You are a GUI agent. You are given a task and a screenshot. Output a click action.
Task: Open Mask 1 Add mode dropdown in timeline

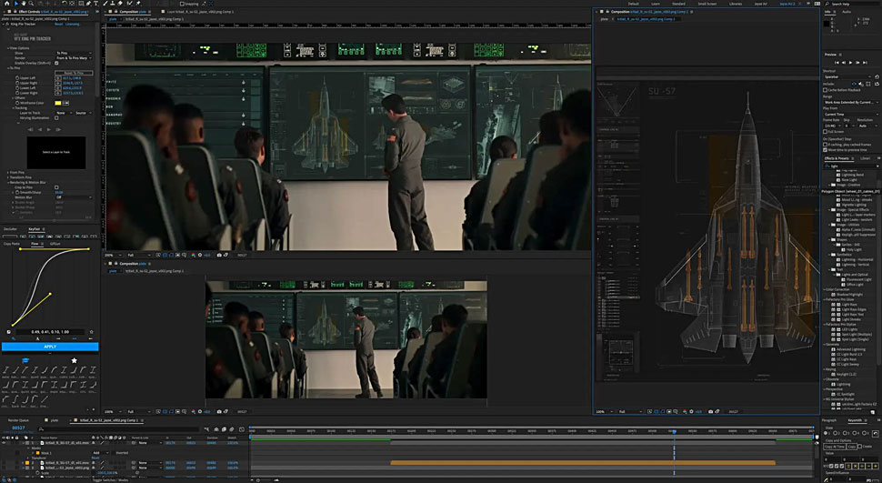tap(100, 453)
